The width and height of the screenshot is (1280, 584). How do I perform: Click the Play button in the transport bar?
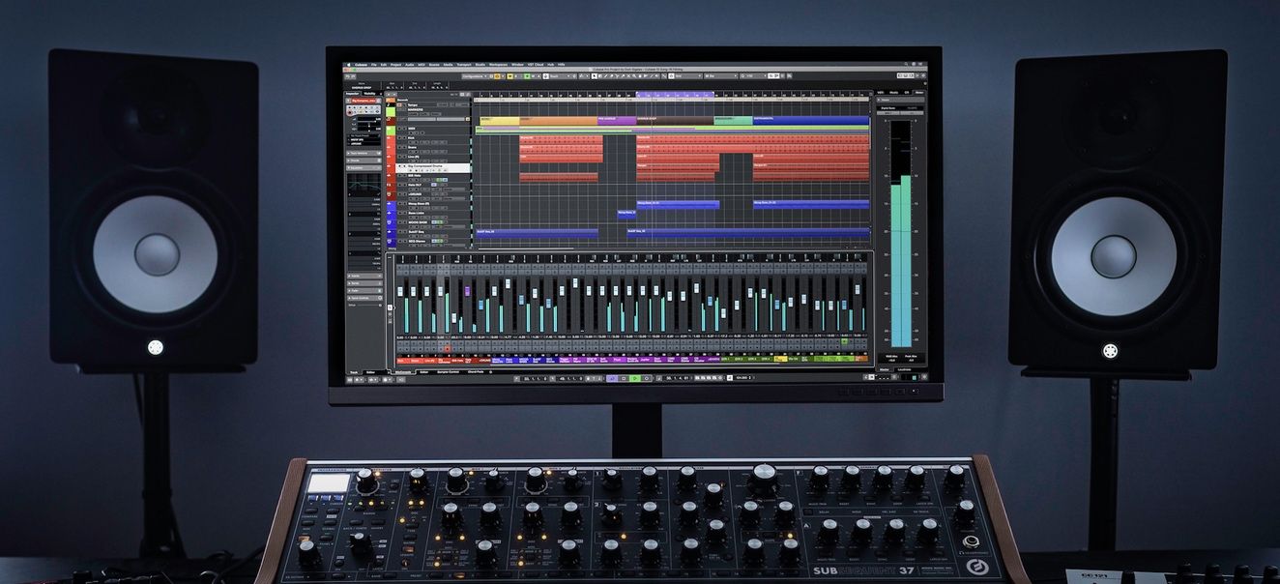point(635,378)
